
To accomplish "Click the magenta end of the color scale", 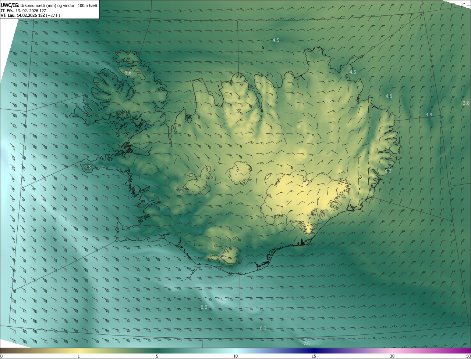I will (x=464, y=351).
